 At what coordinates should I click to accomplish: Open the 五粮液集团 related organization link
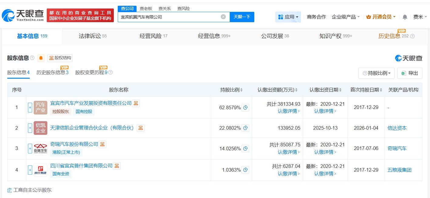tap(399, 170)
